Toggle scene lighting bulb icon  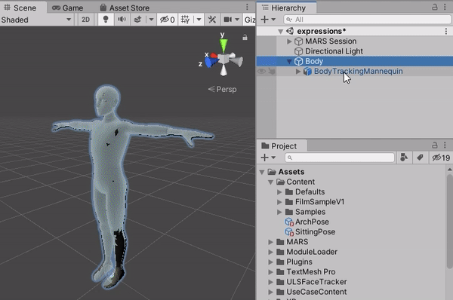pyautogui.click(x=106, y=20)
